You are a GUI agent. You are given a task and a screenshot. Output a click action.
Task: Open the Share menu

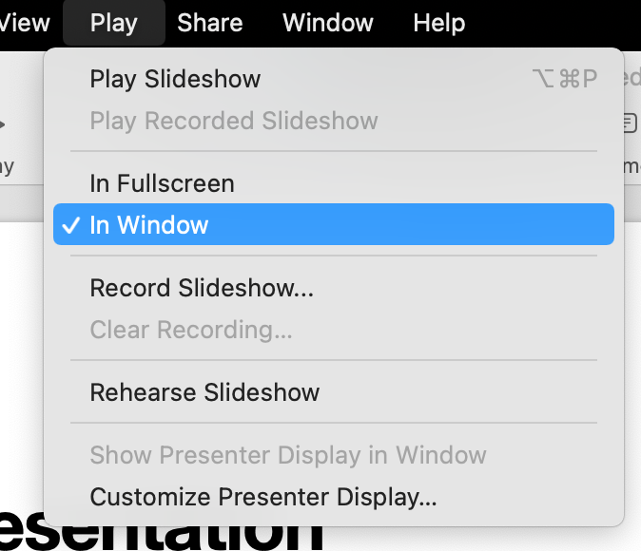[209, 22]
